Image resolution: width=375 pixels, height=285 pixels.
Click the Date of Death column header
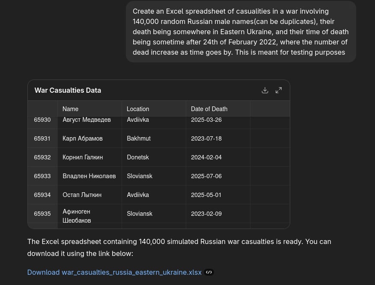point(209,109)
